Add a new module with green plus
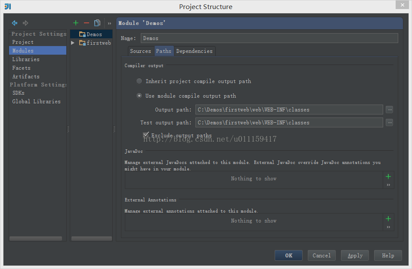Image resolution: width=412 pixels, height=269 pixels. [x=76, y=23]
